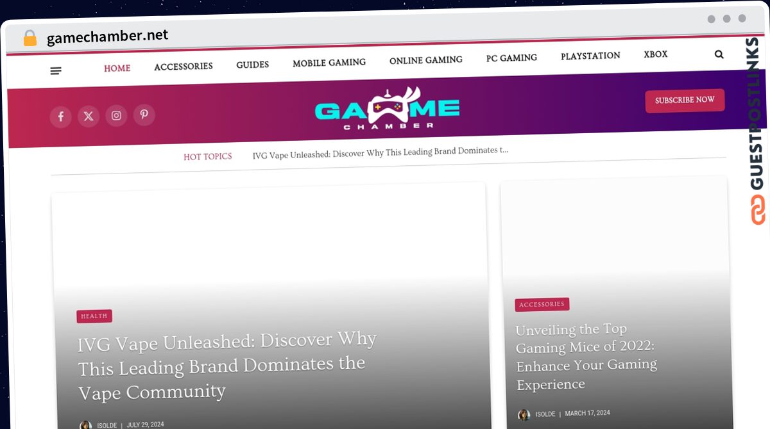Open the Pinterest social icon
The image size is (770, 429).
(144, 115)
